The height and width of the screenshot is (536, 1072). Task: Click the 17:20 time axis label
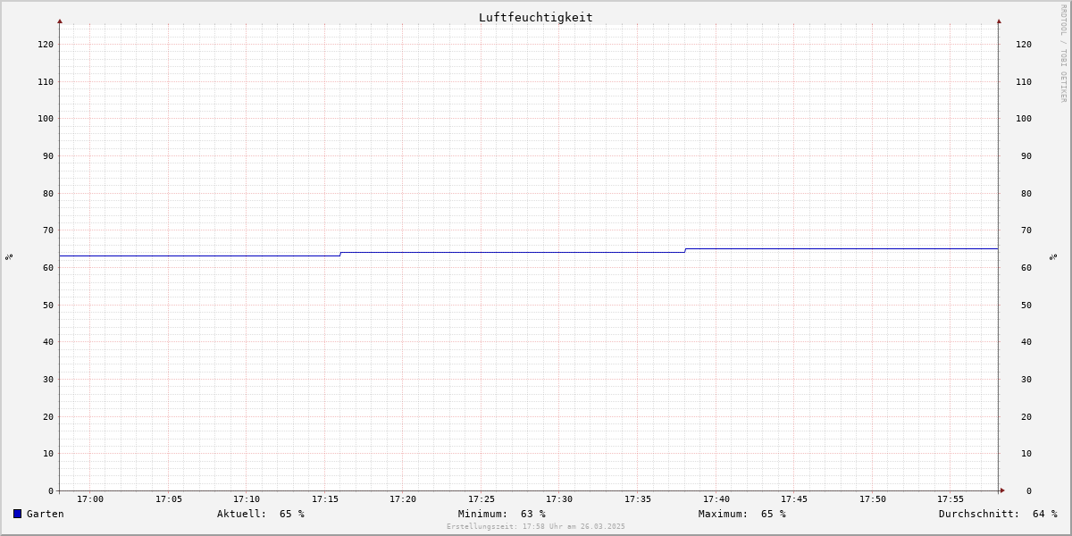pos(403,499)
